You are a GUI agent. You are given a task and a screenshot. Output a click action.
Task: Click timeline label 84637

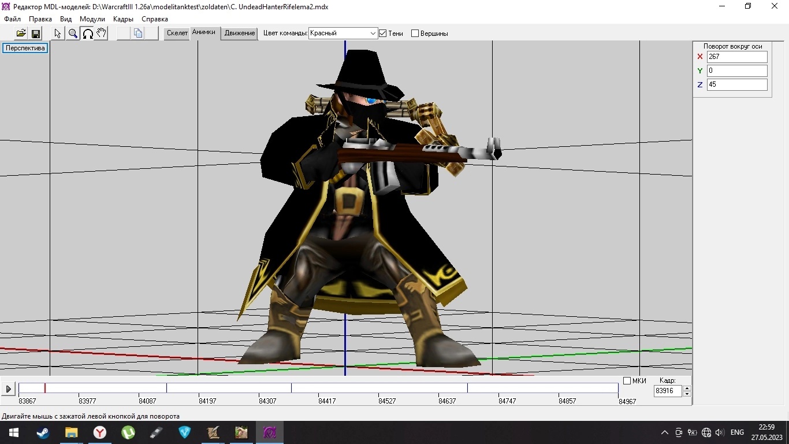(x=447, y=401)
